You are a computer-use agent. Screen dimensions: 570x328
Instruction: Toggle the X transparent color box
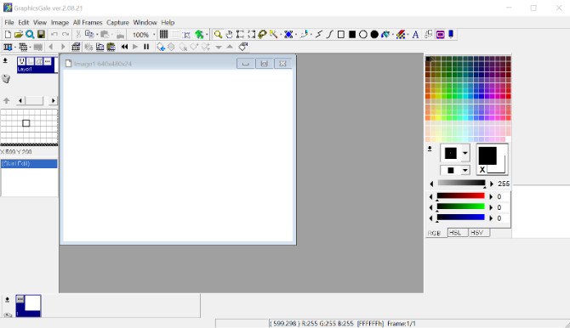482,170
